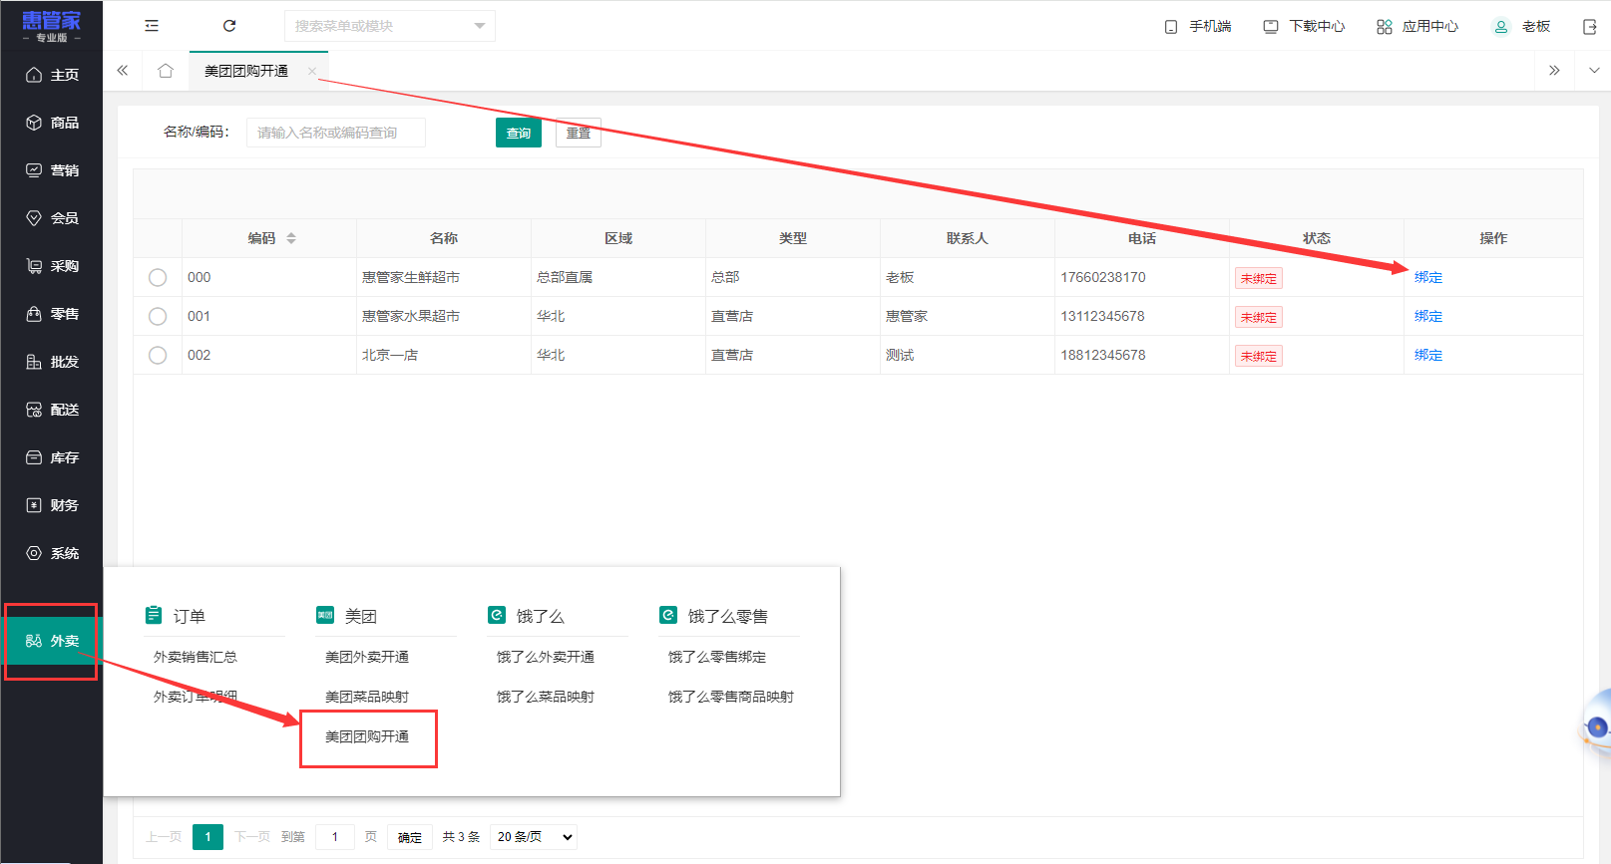
Task: Click 绑定 link for 北京一店
Action: tap(1428, 355)
